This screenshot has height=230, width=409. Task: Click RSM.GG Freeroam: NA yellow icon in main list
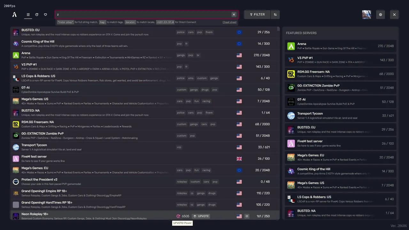pos(16,124)
